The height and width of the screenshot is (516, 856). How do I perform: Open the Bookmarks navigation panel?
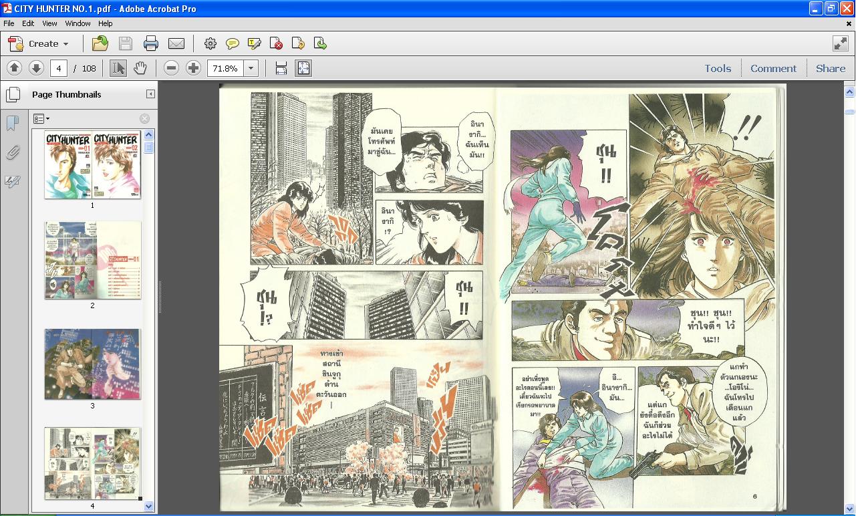pos(12,124)
